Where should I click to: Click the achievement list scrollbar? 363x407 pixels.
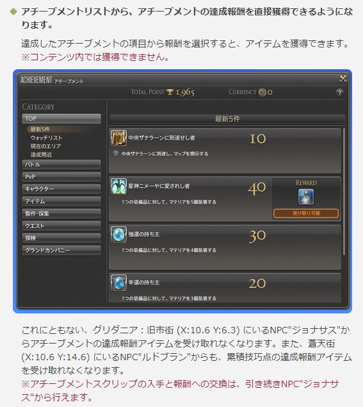tap(344, 192)
